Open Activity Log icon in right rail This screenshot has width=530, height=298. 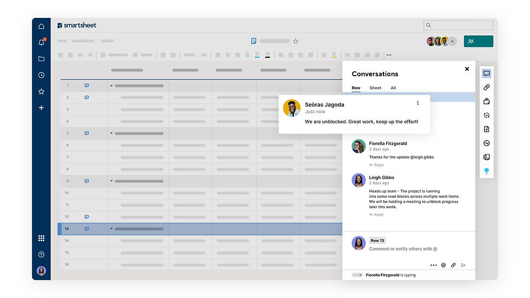tap(486, 143)
